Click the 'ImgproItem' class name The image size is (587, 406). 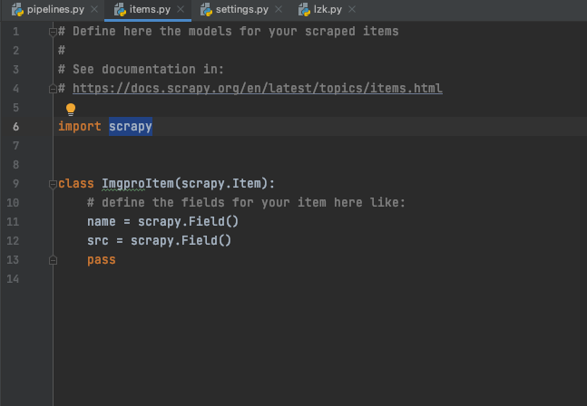pos(138,184)
